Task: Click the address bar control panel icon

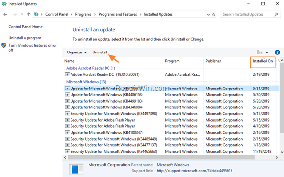Action: 36,14
